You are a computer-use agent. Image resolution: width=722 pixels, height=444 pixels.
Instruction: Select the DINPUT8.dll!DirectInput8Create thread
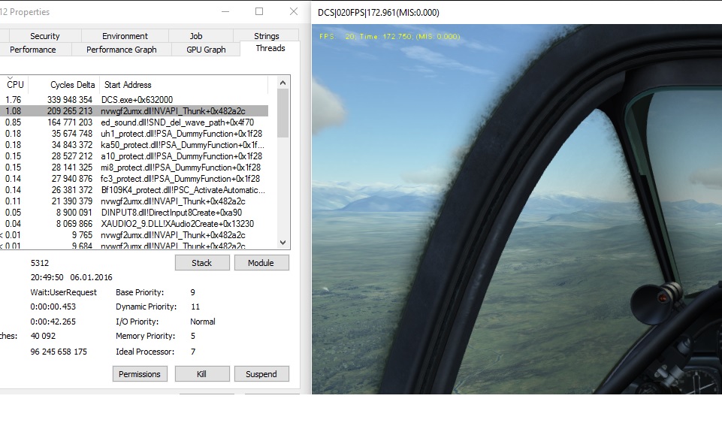click(134, 213)
